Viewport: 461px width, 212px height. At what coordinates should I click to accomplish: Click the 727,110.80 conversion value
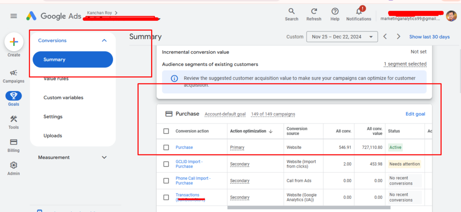click(372, 147)
